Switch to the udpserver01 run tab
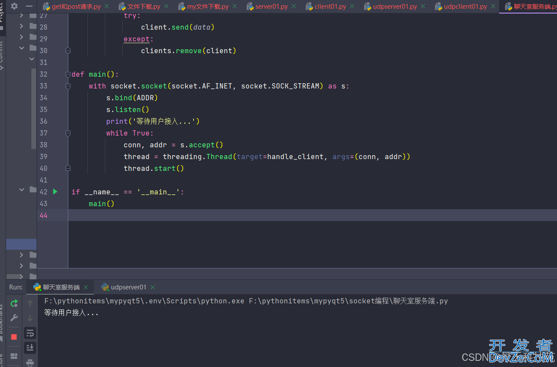This screenshot has height=367, width=557. (x=129, y=287)
